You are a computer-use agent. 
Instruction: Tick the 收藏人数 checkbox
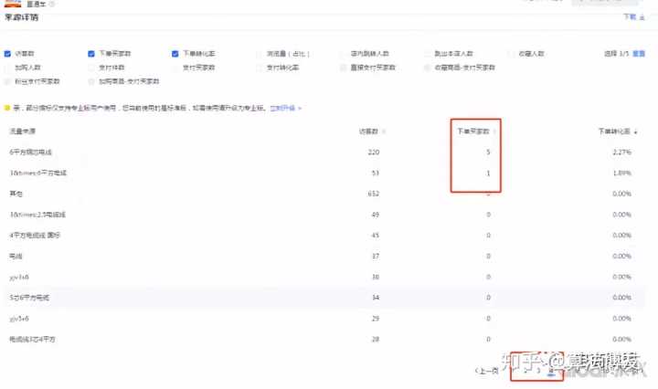pyautogui.click(x=510, y=54)
